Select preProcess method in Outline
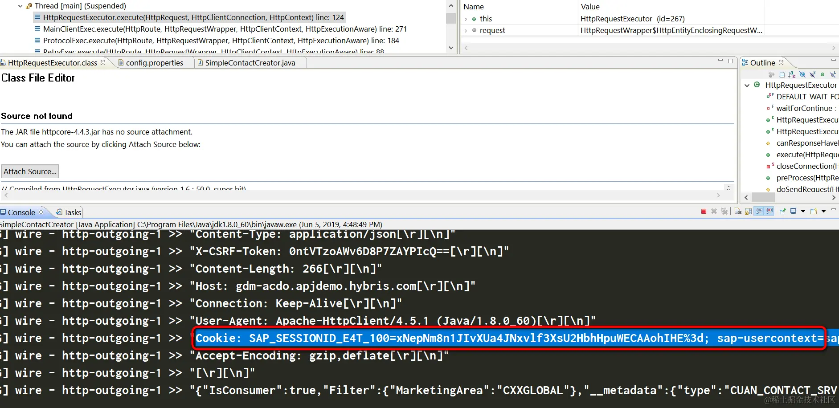Image resolution: width=839 pixels, height=408 pixels. pyautogui.click(x=807, y=178)
